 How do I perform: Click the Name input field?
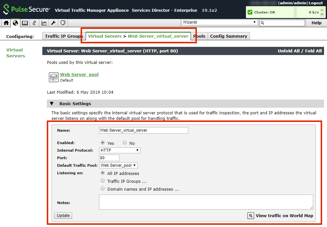143,130
